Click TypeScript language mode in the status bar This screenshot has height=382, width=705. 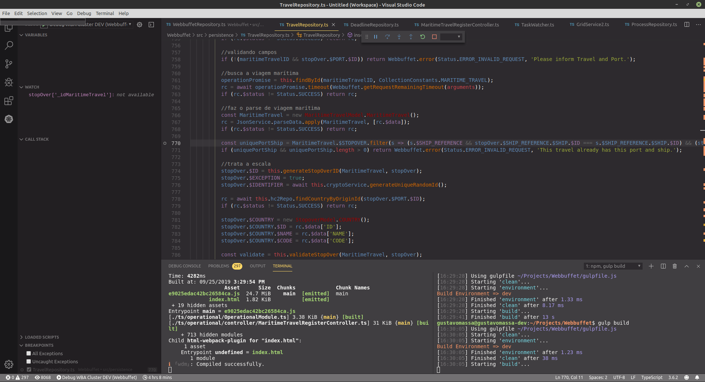[652, 377]
